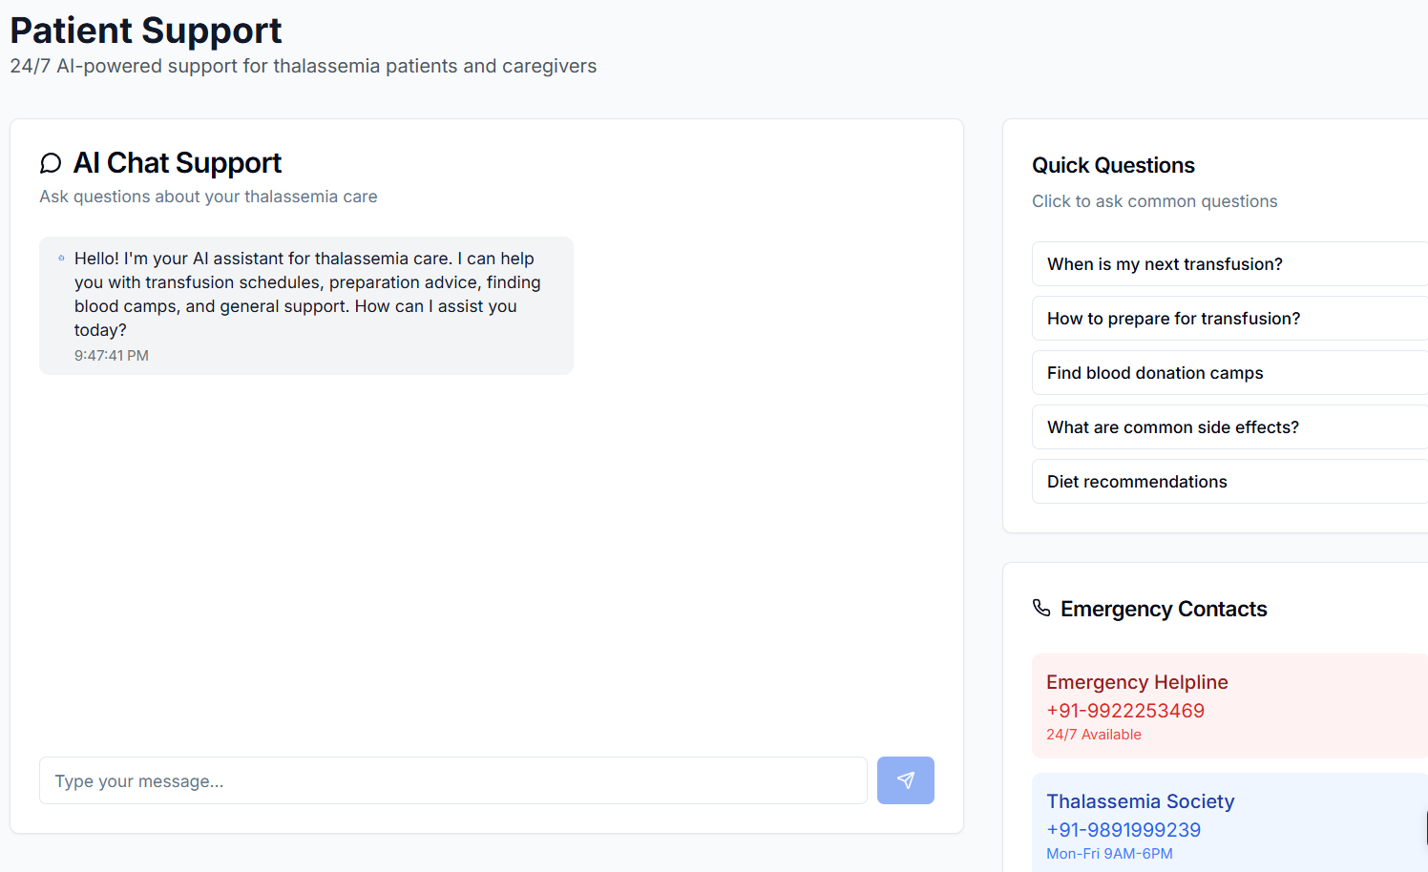This screenshot has height=872, width=1428.
Task: Click the small bot icon in the greeting message
Action: tap(62, 258)
